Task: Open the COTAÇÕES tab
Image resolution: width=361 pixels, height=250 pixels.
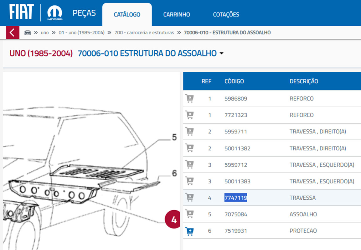Action: point(226,15)
